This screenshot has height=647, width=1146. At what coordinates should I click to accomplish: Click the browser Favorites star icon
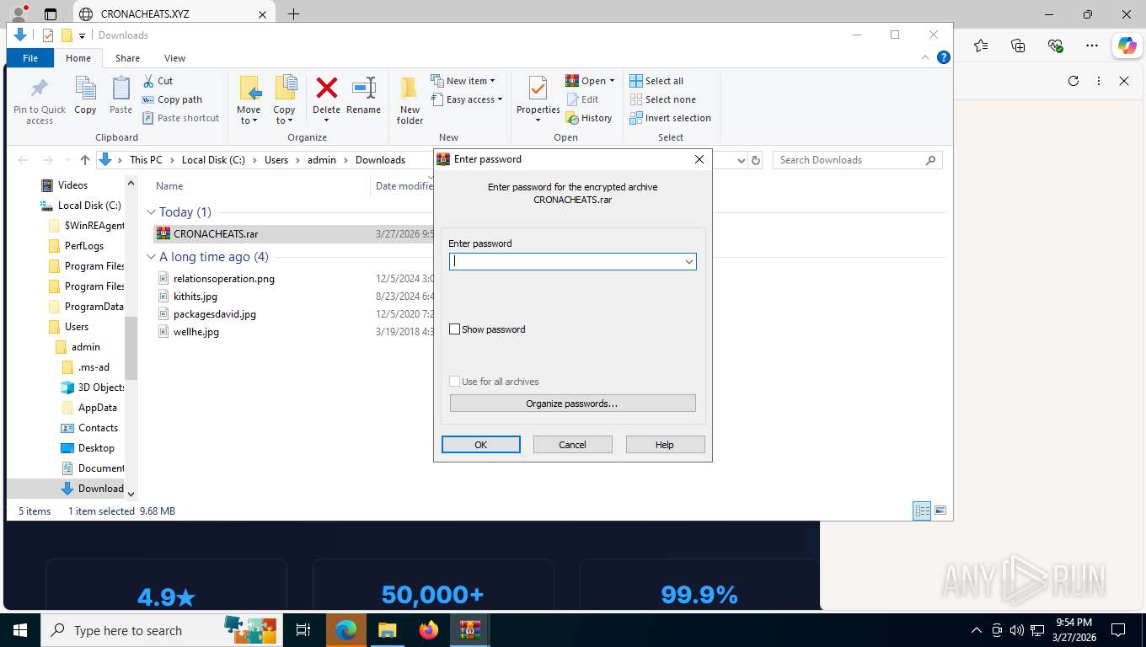click(x=981, y=45)
